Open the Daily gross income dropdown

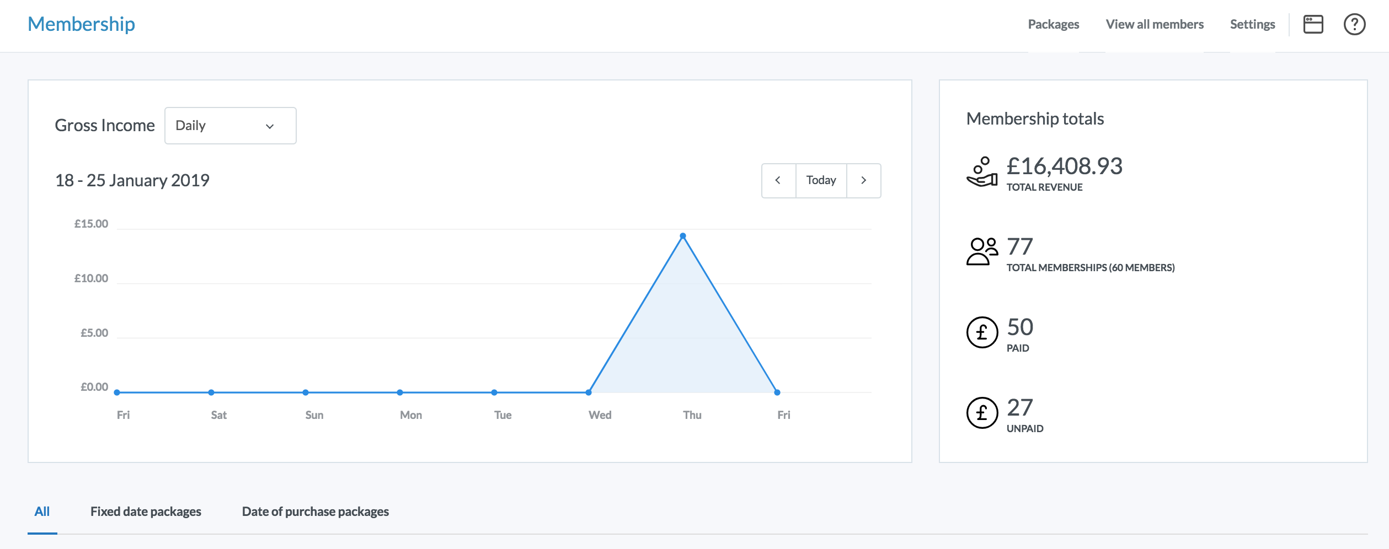pyautogui.click(x=230, y=126)
